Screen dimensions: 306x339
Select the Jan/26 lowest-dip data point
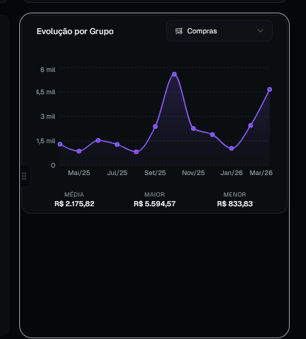231,148
